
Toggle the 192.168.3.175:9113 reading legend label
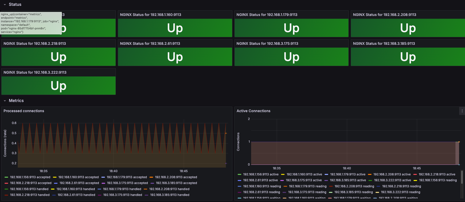(307, 192)
